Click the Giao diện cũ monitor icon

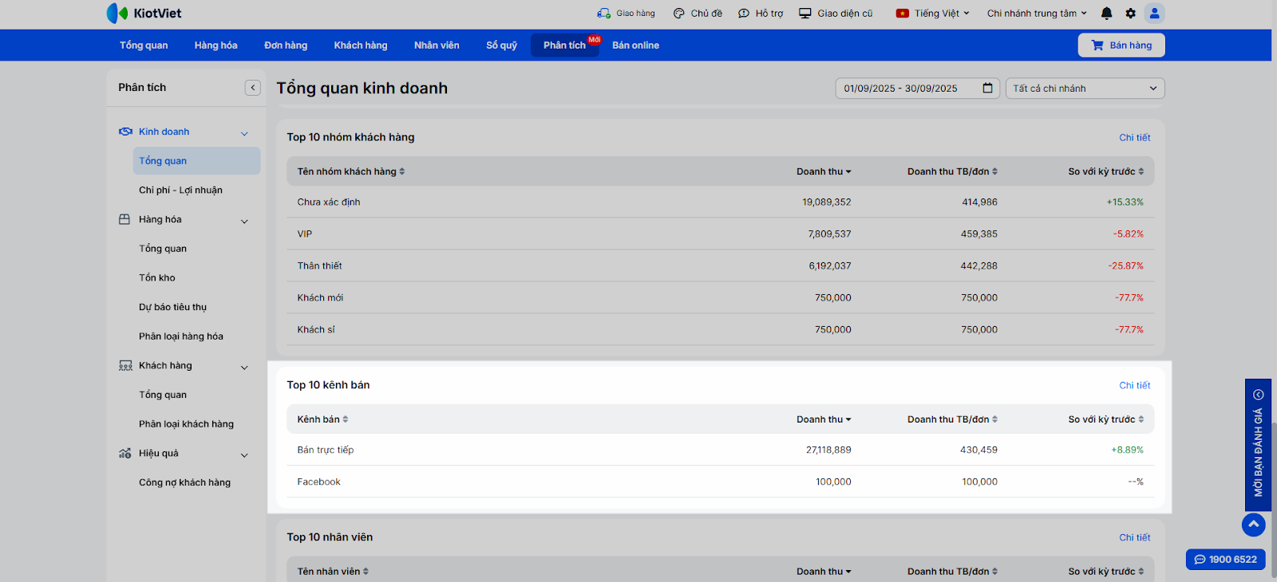[805, 14]
